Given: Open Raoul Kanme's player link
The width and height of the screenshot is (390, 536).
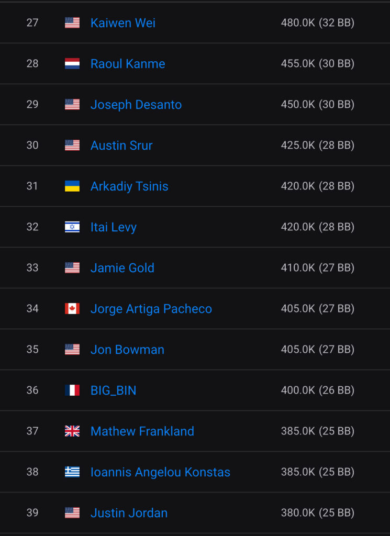Looking at the screenshot, I should tap(128, 64).
